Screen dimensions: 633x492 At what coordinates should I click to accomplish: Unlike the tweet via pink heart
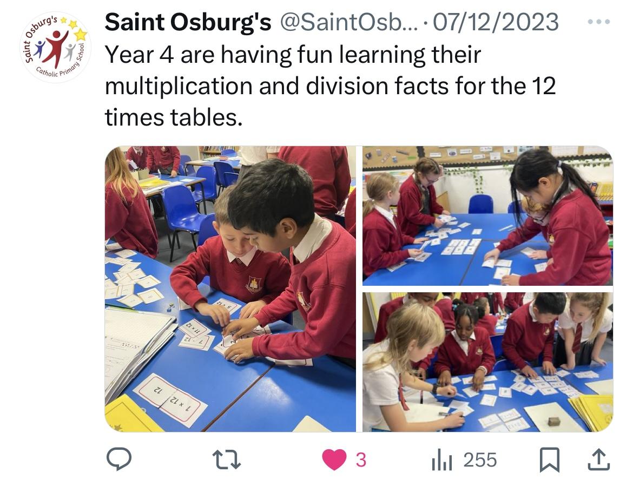[334, 460]
